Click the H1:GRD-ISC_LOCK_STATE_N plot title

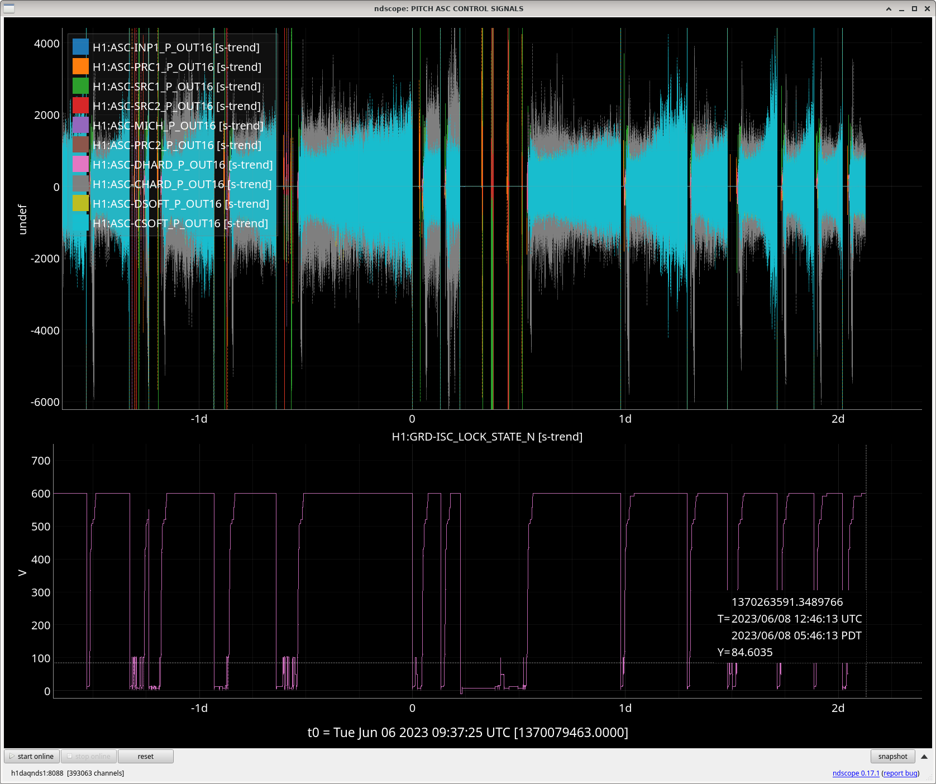click(487, 437)
